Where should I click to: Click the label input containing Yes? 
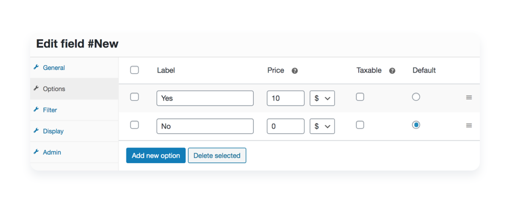pos(205,98)
